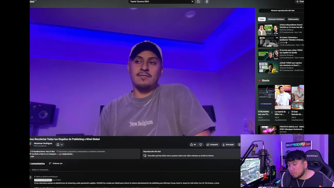
Task: Select the Relacionados filter chip
Action: [x=293, y=19]
